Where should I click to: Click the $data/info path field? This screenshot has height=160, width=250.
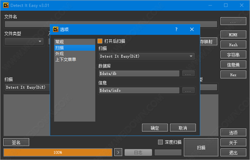click(139, 90)
